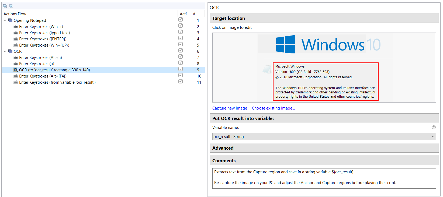Click the keyboard icon of the from variable row

[16, 82]
